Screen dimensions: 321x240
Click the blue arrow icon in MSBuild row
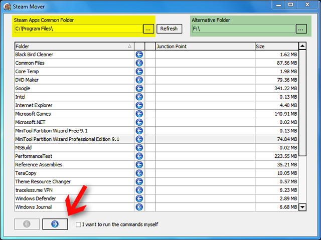tap(139, 148)
